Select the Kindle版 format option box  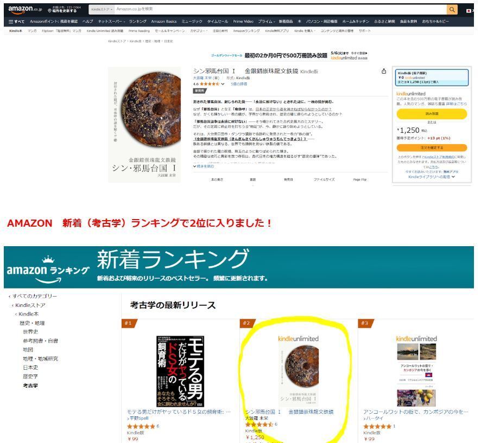pyautogui.click(x=432, y=78)
